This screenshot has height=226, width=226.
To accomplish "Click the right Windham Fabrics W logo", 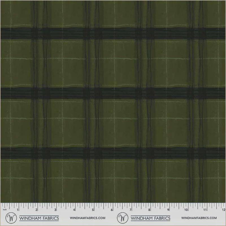I will click(123, 218).
